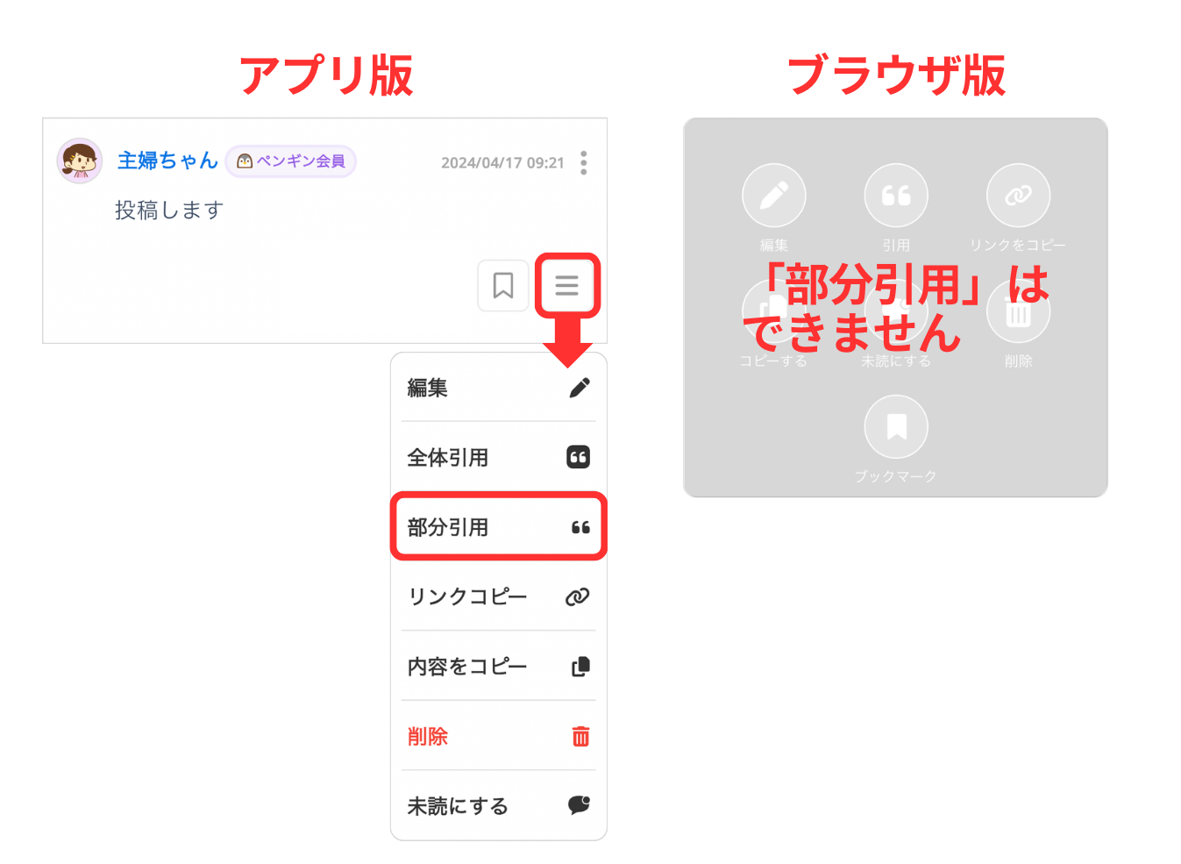Open the three-dot options on the post
1181x864 pixels.
(x=584, y=162)
